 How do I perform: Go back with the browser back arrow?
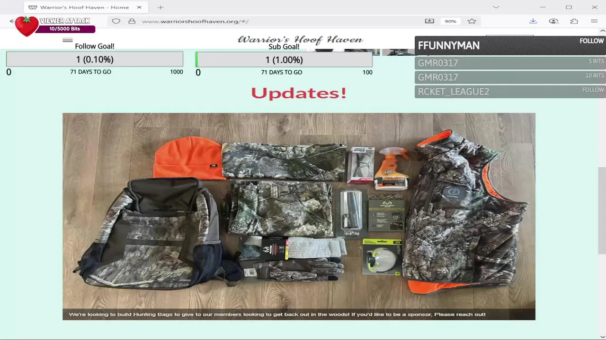point(12,21)
